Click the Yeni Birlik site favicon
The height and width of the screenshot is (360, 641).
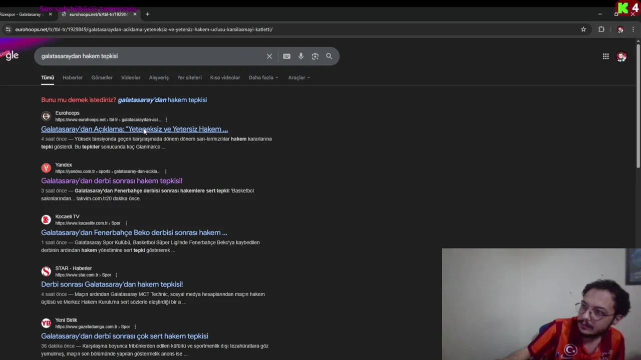(x=46, y=323)
